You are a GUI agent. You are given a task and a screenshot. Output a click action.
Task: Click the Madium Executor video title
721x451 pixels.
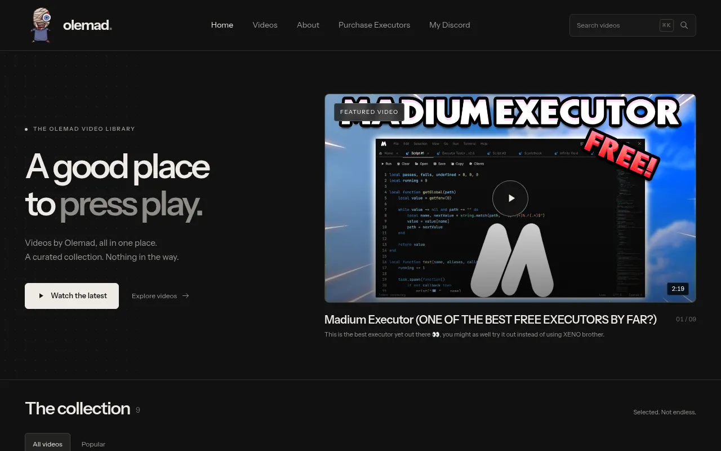pos(491,320)
